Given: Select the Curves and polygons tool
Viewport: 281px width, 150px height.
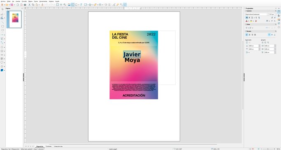Looking at the screenshot, I should pyautogui.click(x=2, y=39).
